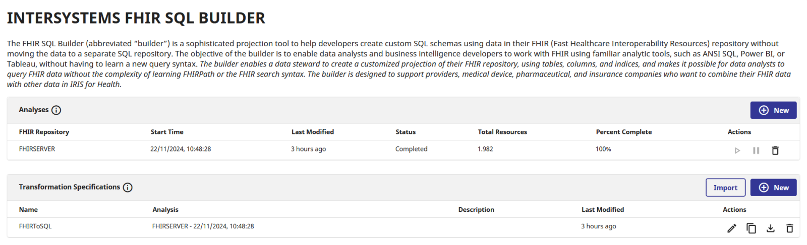Add a new transformation specification via New
The image size is (807, 245).
(x=773, y=188)
